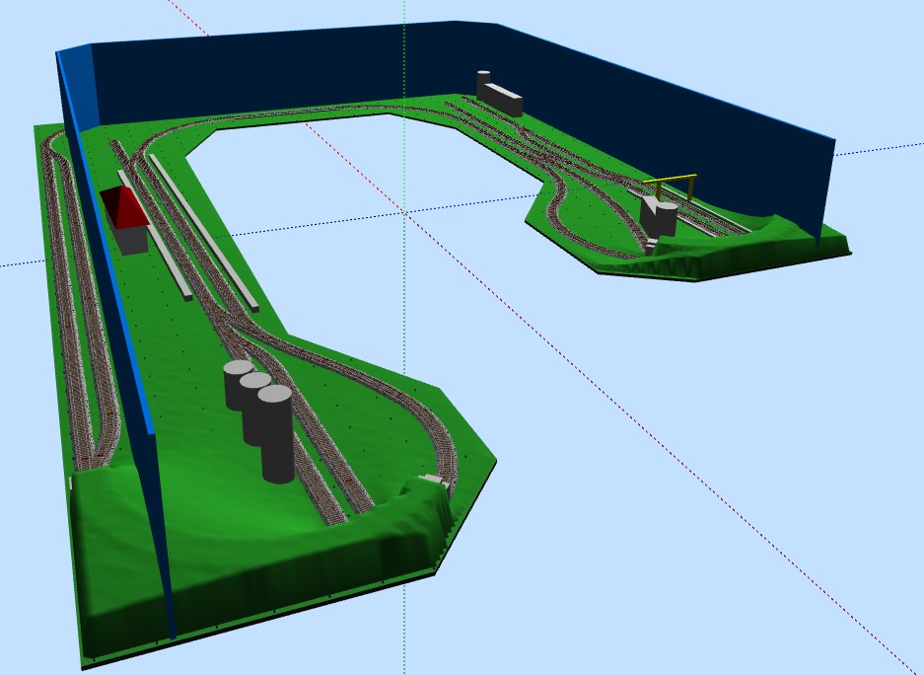Viewport: 924px width, 675px height.
Task: Select the red-roofed station house
Action: (125, 219)
